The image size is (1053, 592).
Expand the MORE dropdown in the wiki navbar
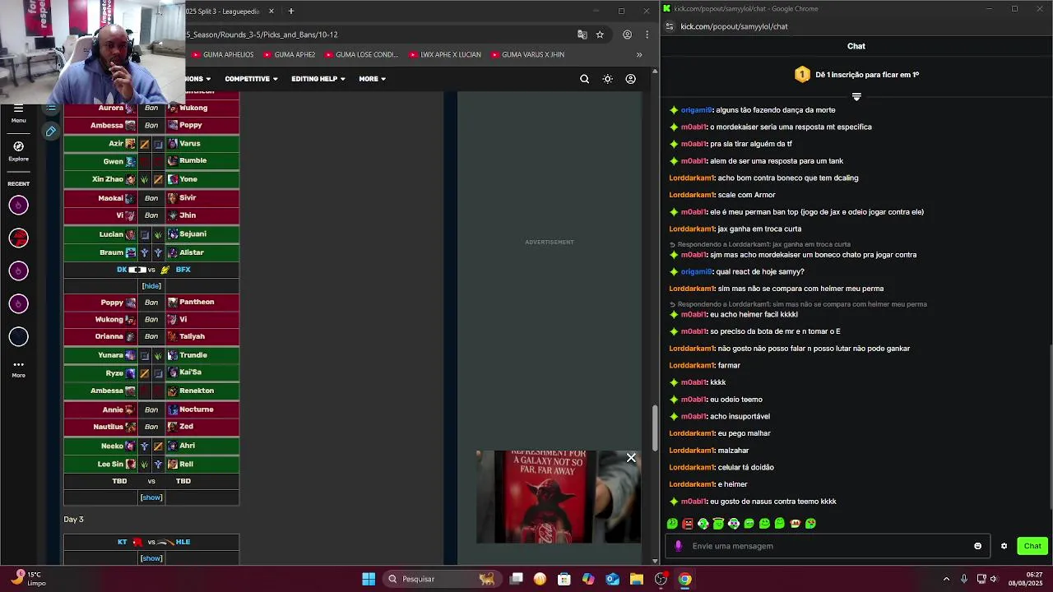372,79
